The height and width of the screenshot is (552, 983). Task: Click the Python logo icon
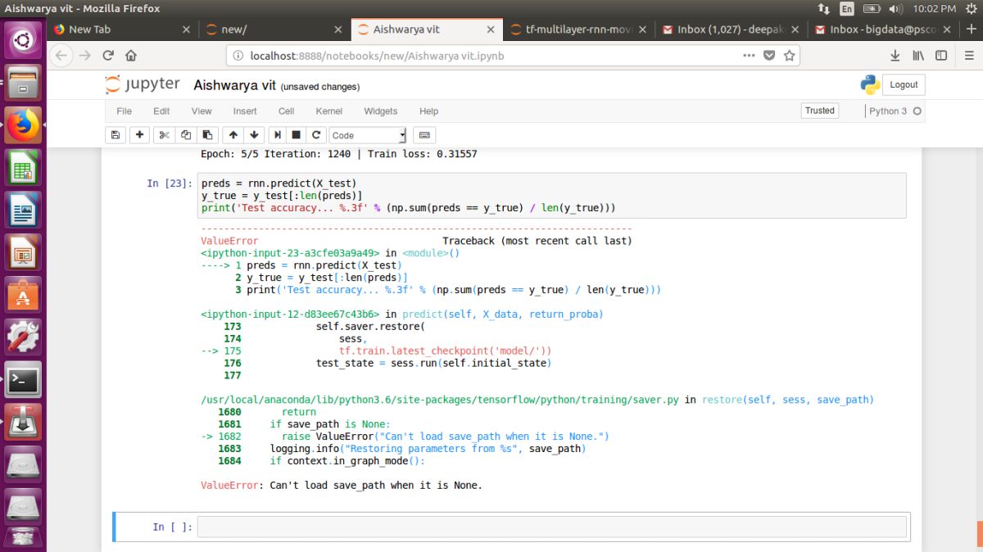[870, 84]
